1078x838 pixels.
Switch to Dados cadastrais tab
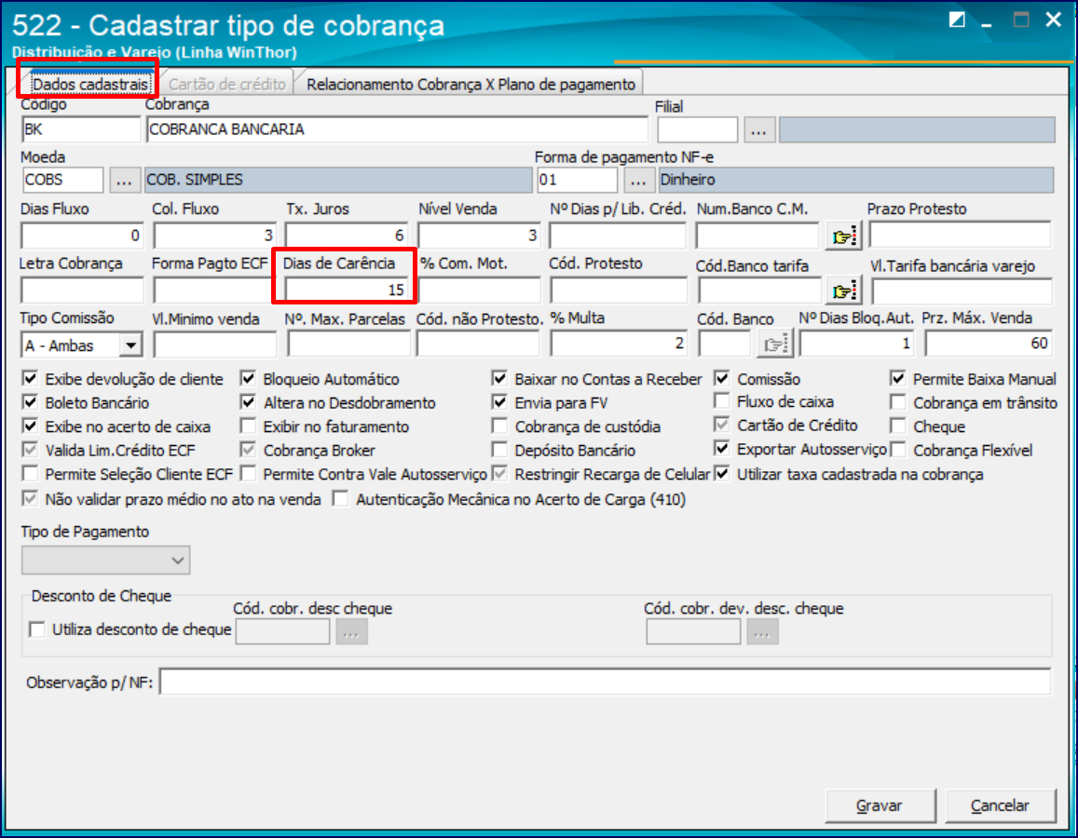[x=90, y=84]
